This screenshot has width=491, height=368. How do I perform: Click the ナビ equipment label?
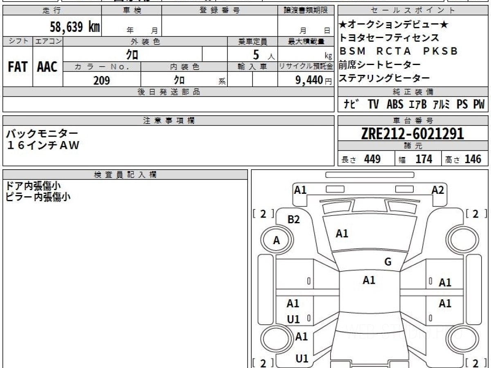pos(351,105)
